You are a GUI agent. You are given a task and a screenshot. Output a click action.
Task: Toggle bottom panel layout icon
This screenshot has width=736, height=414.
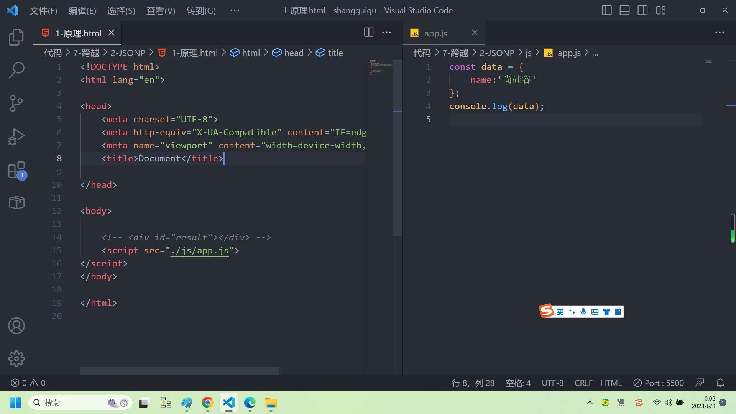click(x=624, y=10)
